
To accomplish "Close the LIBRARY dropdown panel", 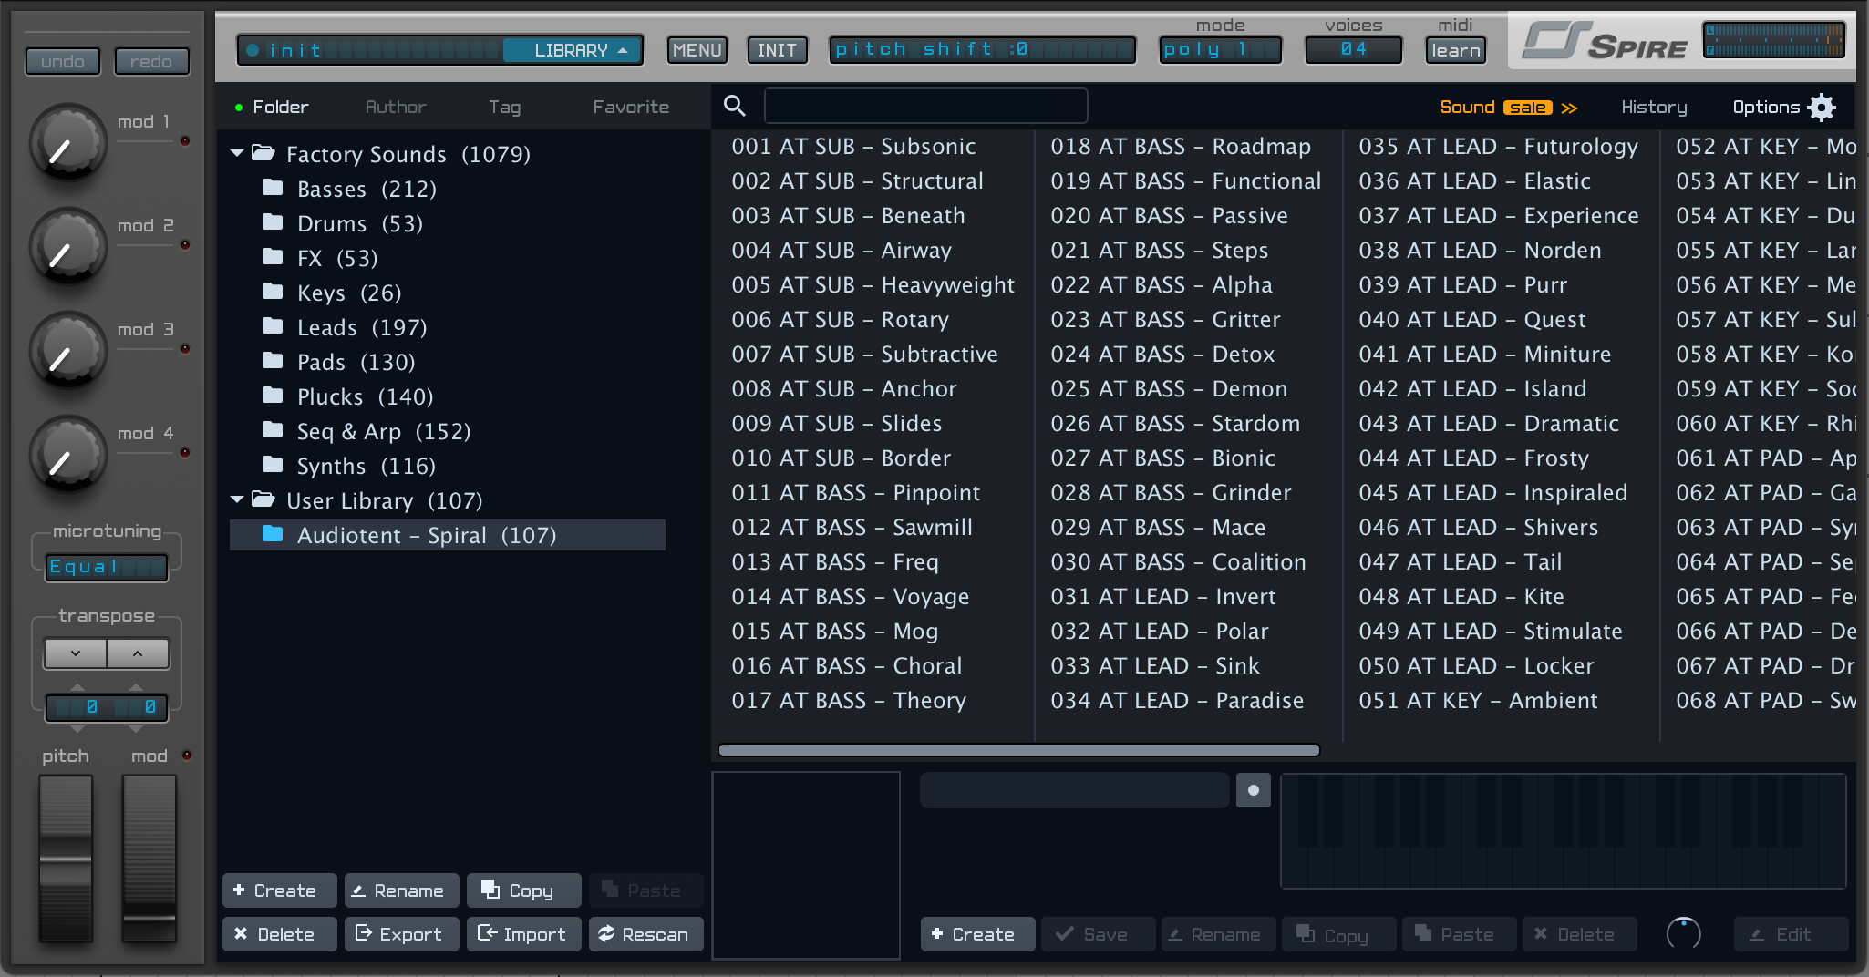I will coord(573,50).
